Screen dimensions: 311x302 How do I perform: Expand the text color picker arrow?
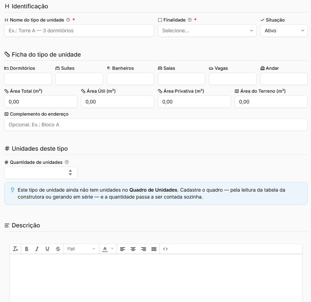pyautogui.click(x=112, y=249)
